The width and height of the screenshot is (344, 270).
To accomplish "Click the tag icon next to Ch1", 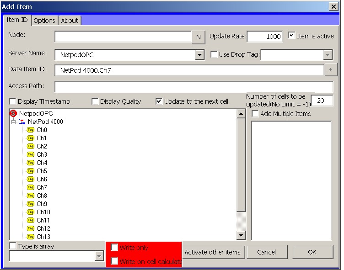I will pos(31,138).
